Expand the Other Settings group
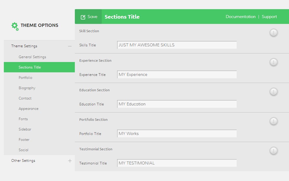The image size is (289, 181). pos(70,161)
